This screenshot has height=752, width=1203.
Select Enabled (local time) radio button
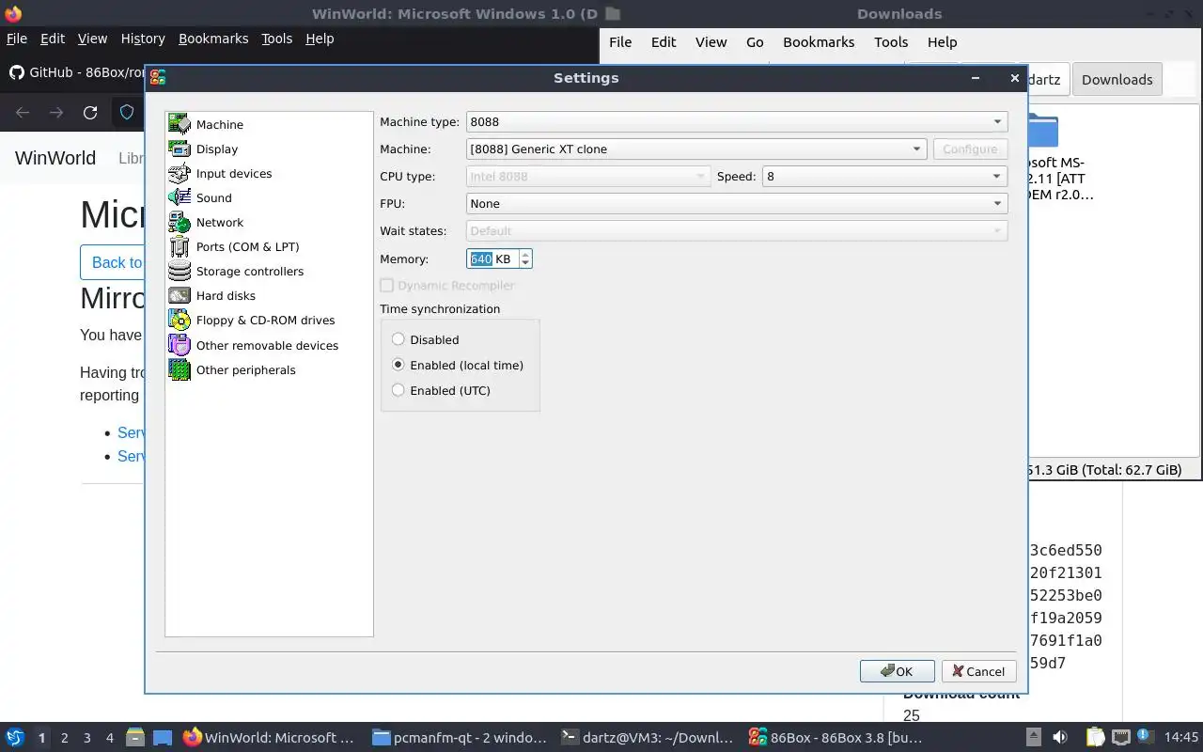(398, 365)
